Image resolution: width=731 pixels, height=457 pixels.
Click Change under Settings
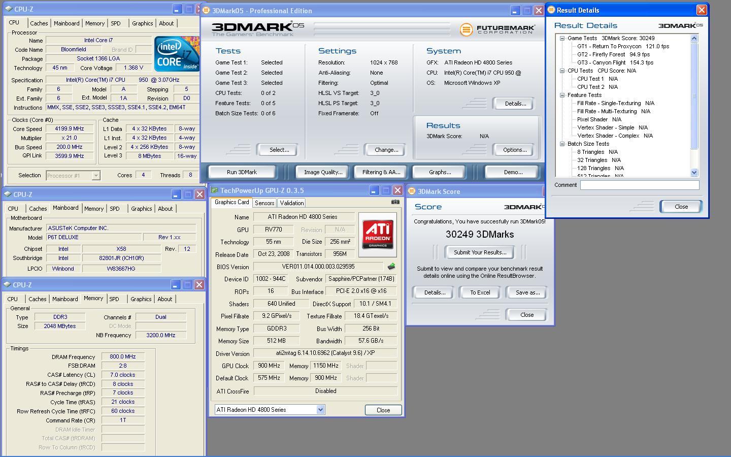pyautogui.click(x=386, y=150)
